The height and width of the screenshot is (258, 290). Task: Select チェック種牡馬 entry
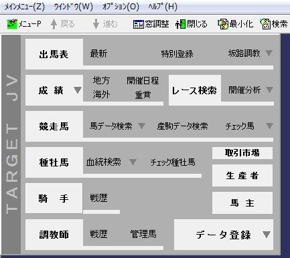[x=173, y=162]
